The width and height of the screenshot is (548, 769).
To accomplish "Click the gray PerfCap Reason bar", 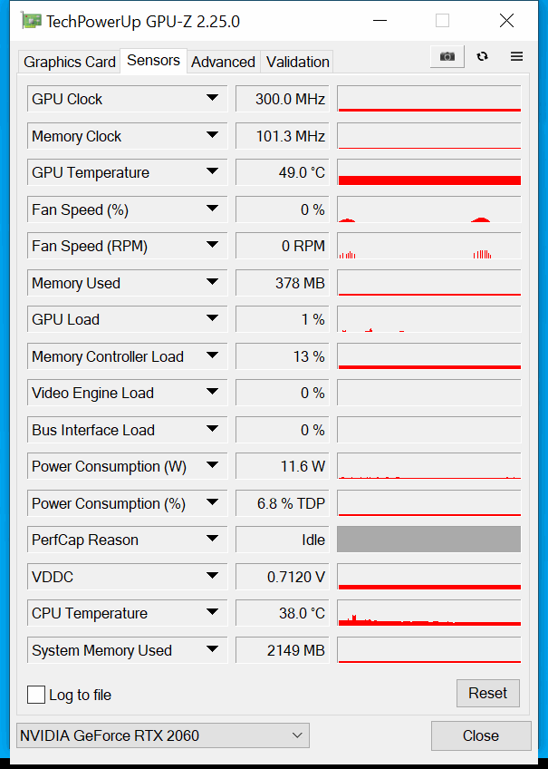I will click(429, 540).
